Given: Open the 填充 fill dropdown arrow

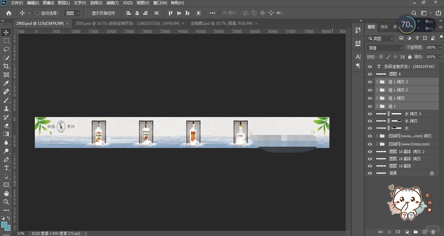Looking at the screenshot, I should (x=440, y=57).
